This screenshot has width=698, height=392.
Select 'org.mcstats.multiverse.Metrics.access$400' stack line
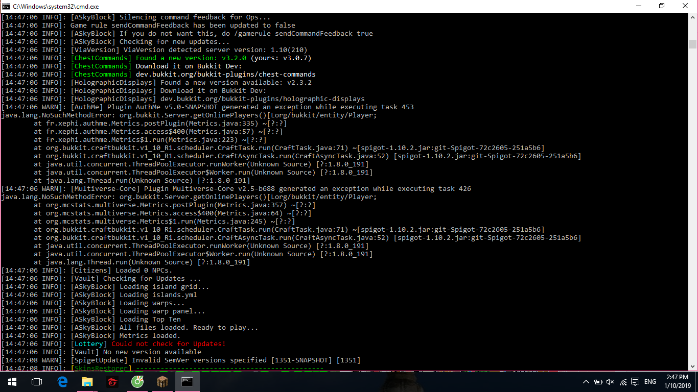click(173, 213)
